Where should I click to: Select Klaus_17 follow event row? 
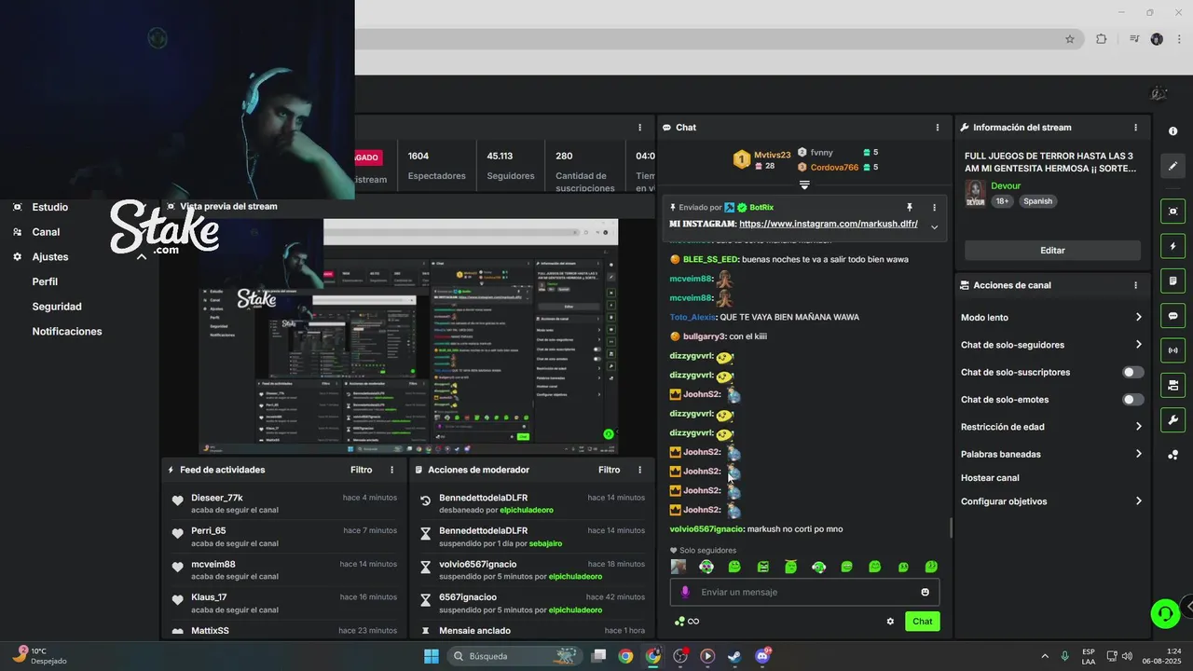(282, 603)
